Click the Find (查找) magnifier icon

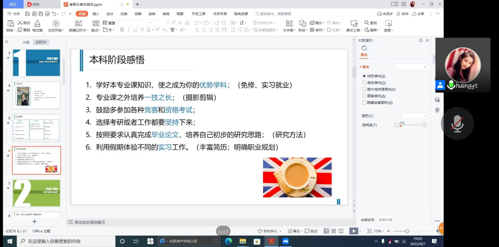(x=367, y=23)
